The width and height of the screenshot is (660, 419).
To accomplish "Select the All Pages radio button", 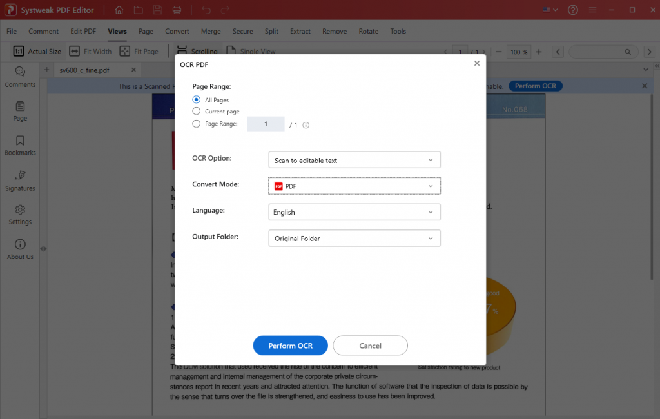I will (197, 100).
